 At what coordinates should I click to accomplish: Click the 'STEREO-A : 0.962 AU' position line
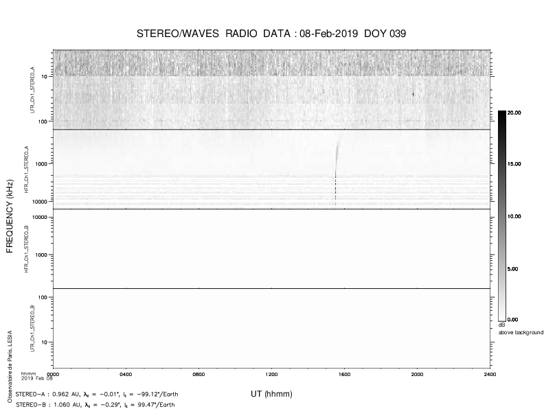[x=97, y=395]
